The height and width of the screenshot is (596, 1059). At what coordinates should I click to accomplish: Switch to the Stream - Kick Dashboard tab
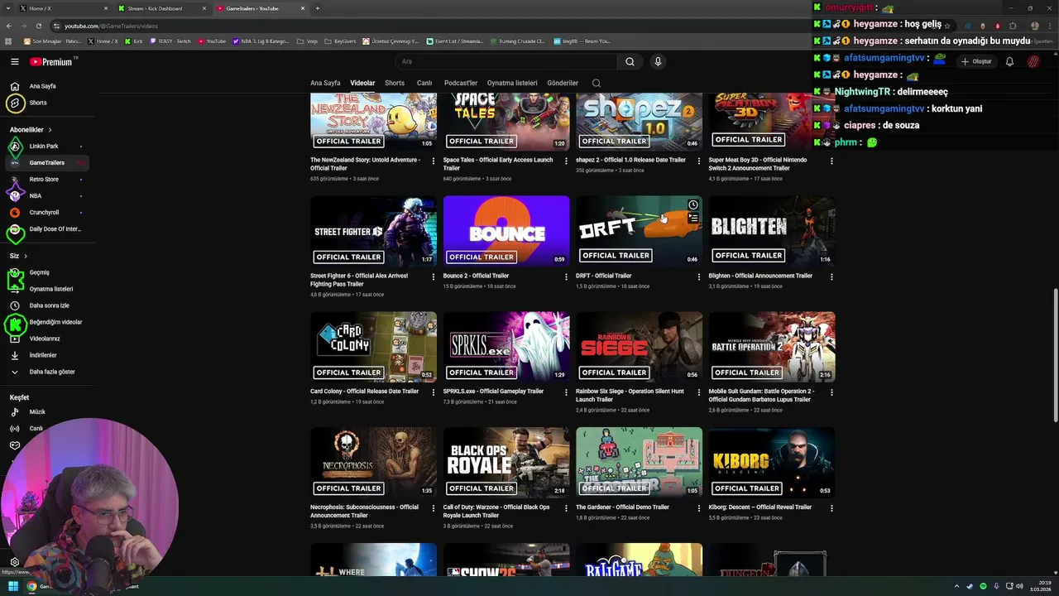tap(161, 8)
